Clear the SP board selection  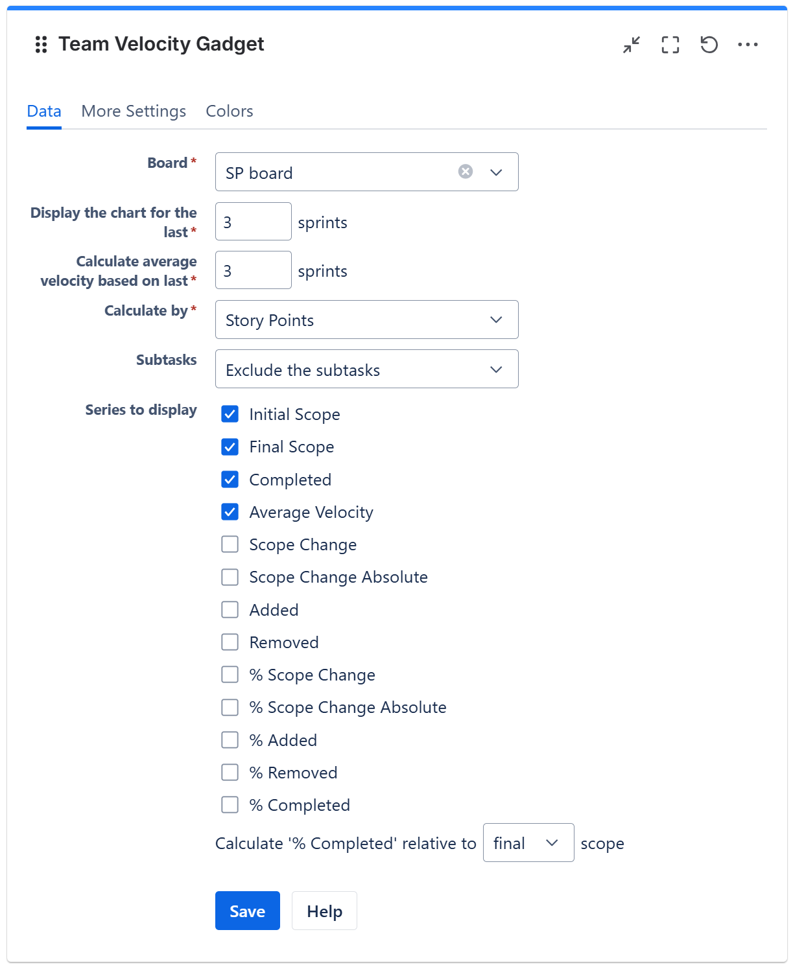point(466,172)
